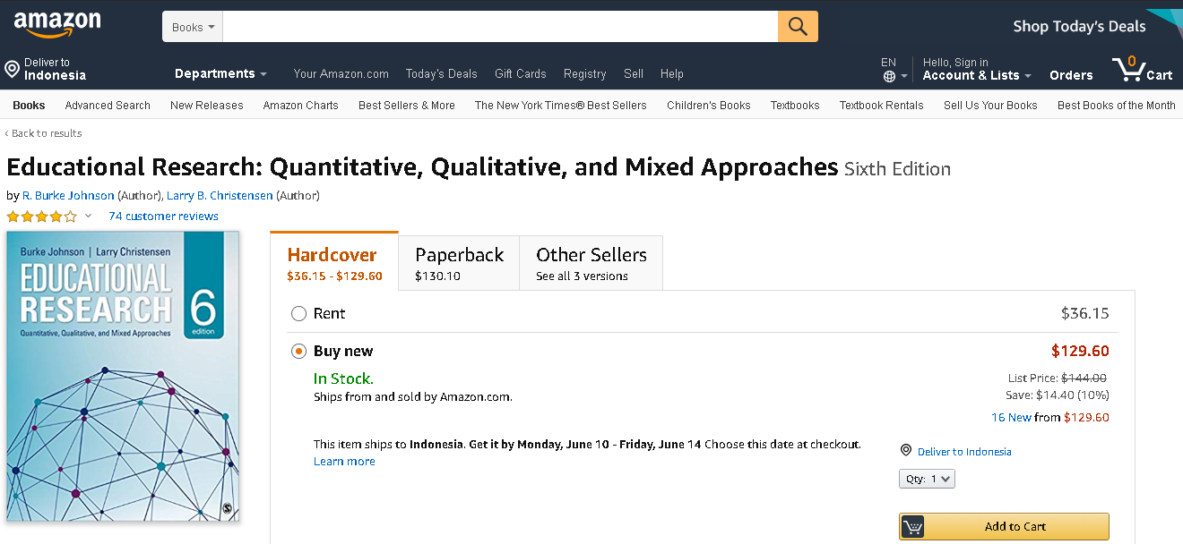Click the Educational Research book cover image
Image resolution: width=1183 pixels, height=544 pixels.
(123, 376)
